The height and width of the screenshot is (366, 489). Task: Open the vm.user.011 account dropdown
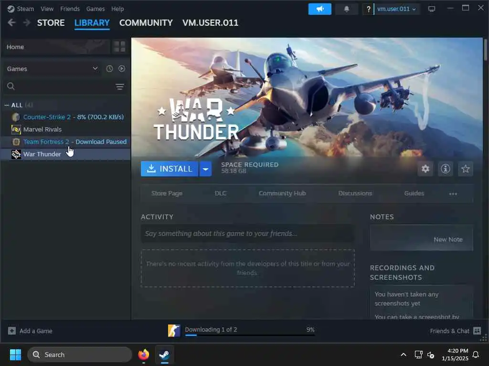pos(397,9)
